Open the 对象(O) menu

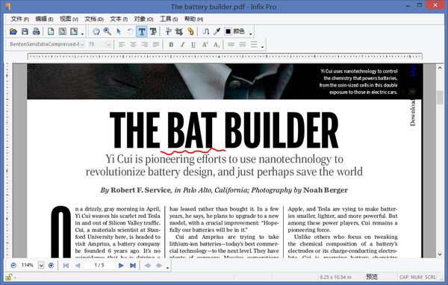[143, 19]
